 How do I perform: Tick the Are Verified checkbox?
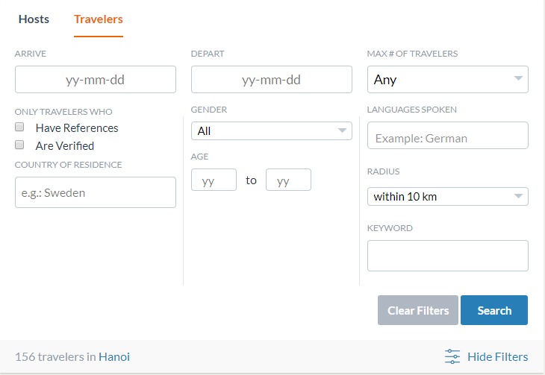pos(19,145)
